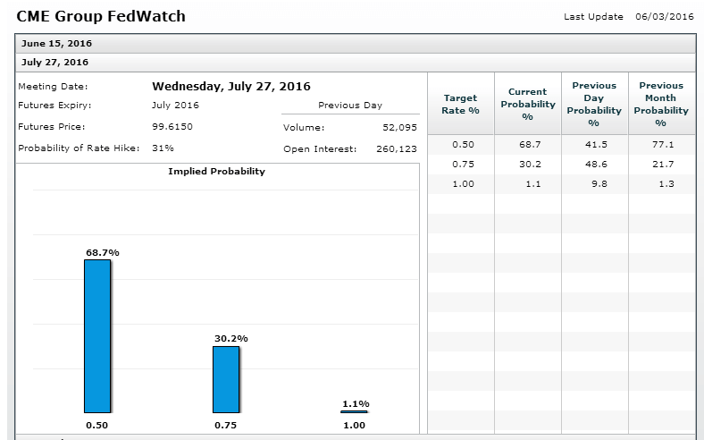This screenshot has height=440, width=704.
Task: Select the July 2016 futures expiry value
Action: pyautogui.click(x=175, y=106)
